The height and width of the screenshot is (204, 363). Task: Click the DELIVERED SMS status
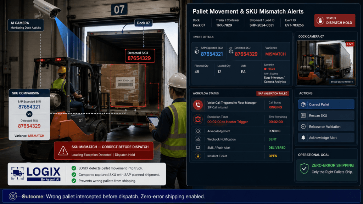(277, 148)
